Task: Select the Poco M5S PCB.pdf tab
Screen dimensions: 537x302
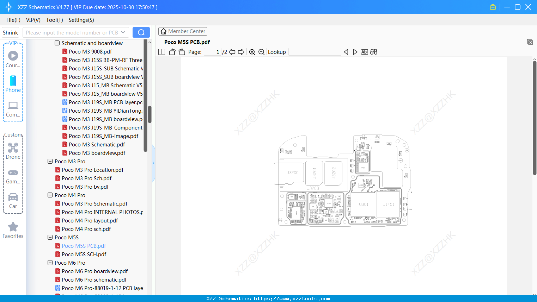Action: tap(187, 42)
